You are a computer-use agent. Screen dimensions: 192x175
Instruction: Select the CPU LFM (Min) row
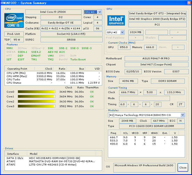click(53, 73)
